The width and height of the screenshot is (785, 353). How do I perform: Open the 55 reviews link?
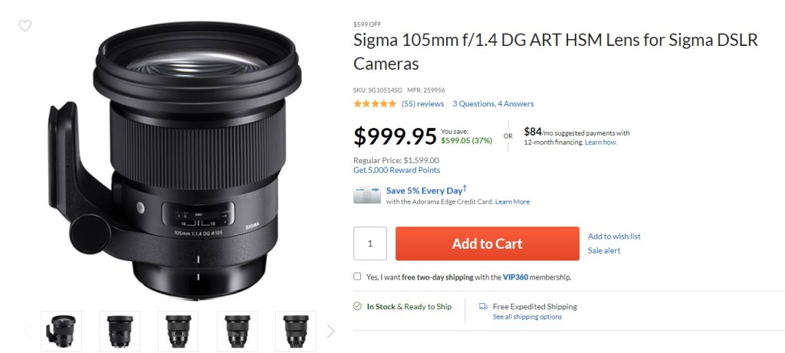(422, 103)
